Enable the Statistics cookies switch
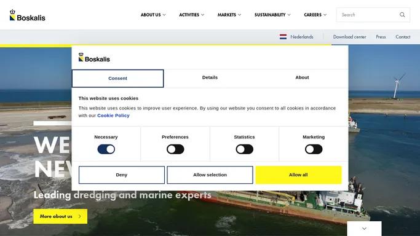 point(244,149)
